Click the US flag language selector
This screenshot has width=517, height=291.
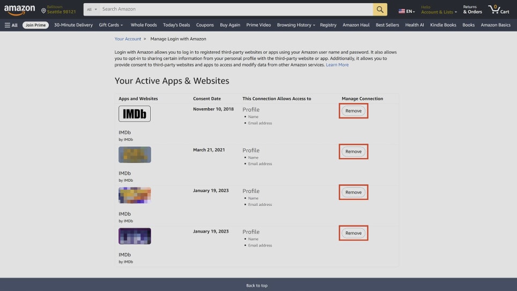pyautogui.click(x=407, y=11)
